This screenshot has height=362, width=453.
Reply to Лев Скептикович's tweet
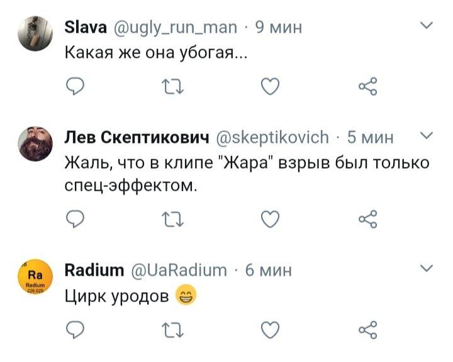tap(75, 219)
